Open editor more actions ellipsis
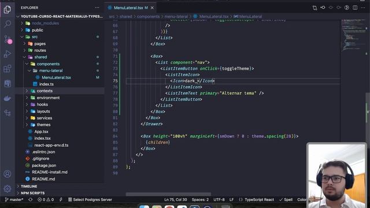 coord(363,8)
